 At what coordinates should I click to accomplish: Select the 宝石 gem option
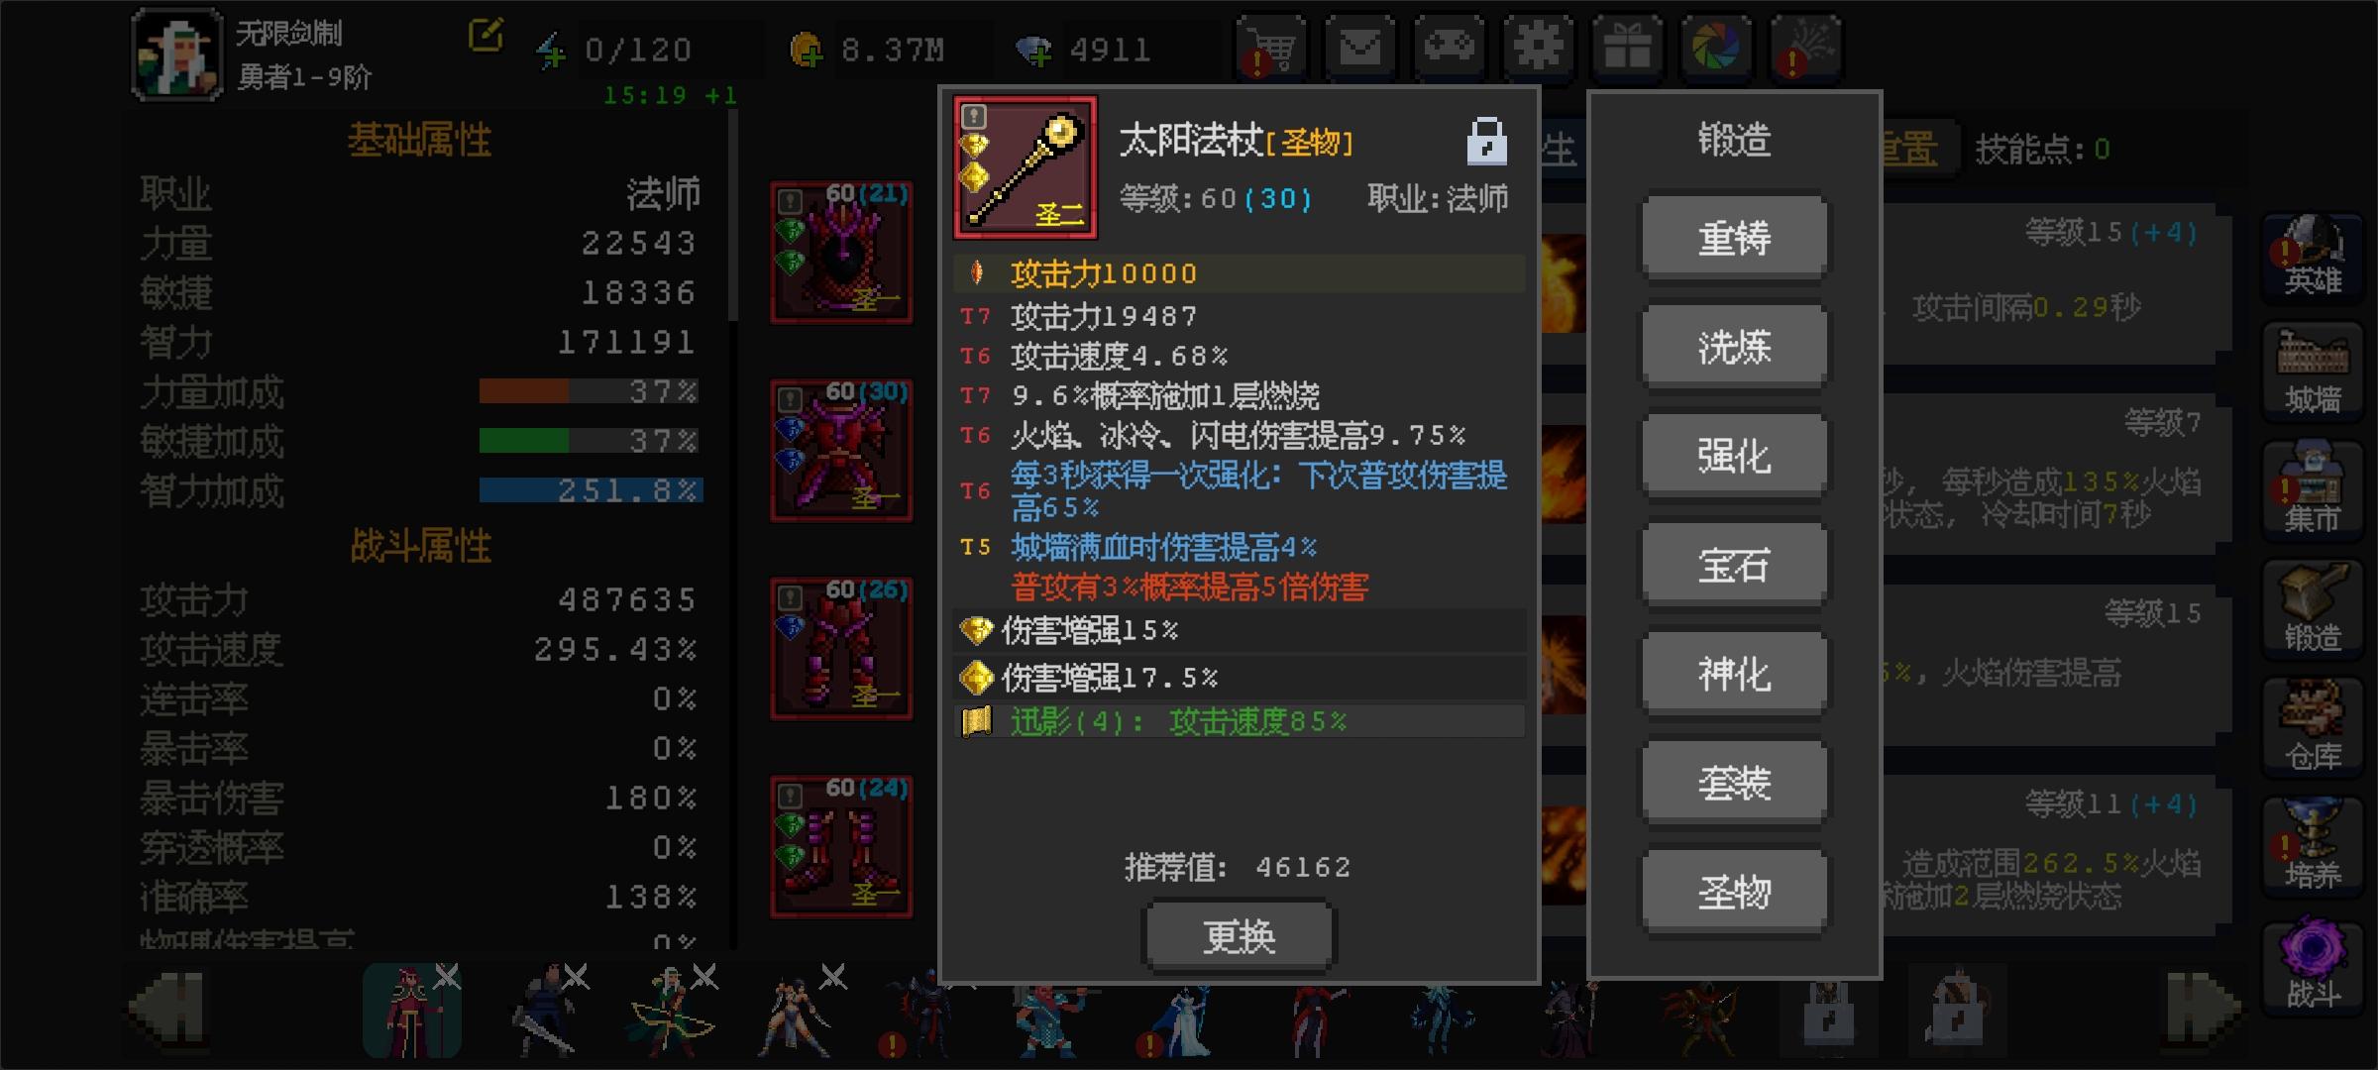point(1734,565)
